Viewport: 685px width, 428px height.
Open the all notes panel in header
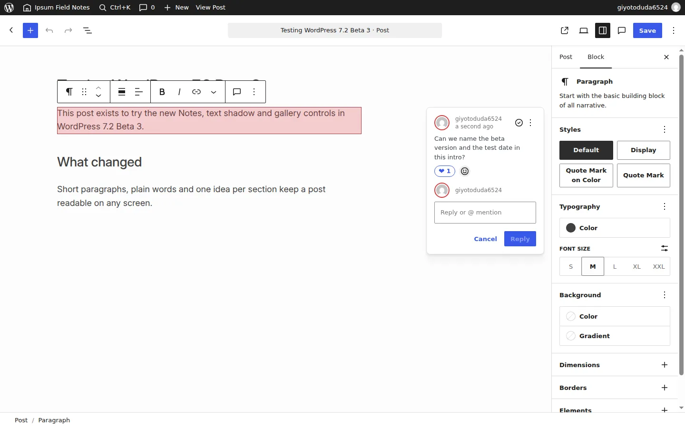point(622,30)
